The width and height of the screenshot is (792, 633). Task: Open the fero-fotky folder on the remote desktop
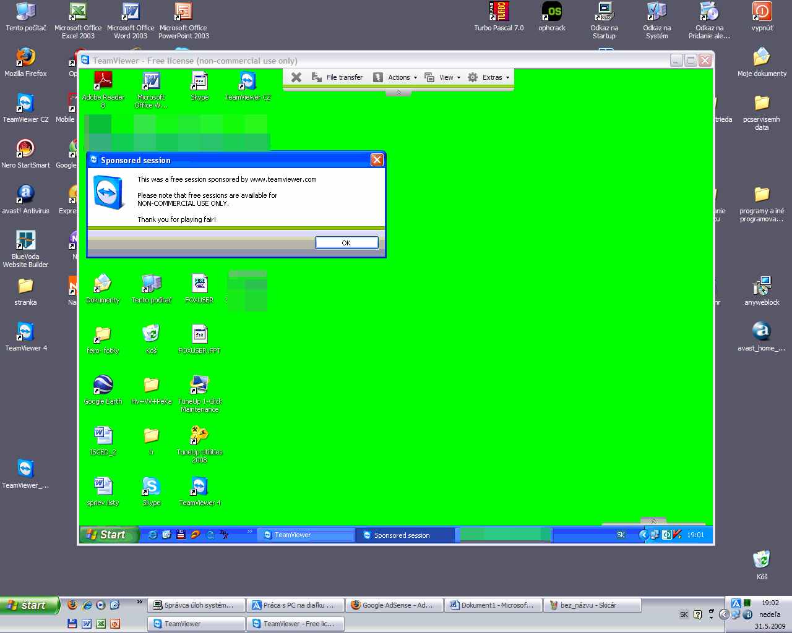pos(103,339)
